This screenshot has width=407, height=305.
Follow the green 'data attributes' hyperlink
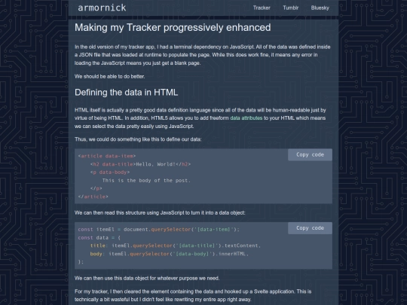click(x=246, y=118)
